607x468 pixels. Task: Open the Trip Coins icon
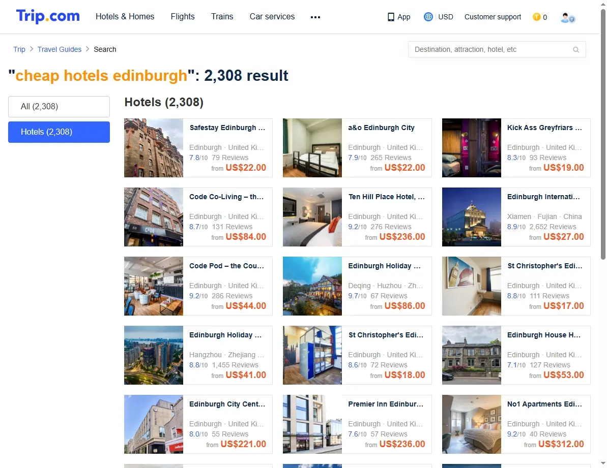coord(537,17)
